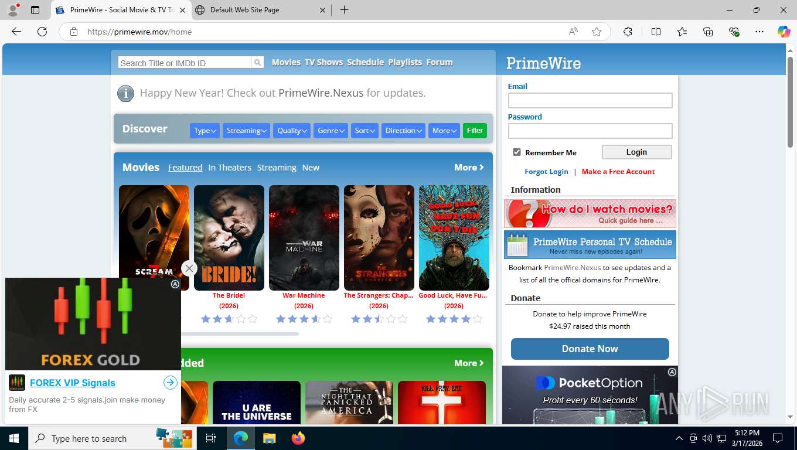This screenshot has width=797, height=450.
Task: Open the War Machine movie poster
Action: [x=304, y=238]
